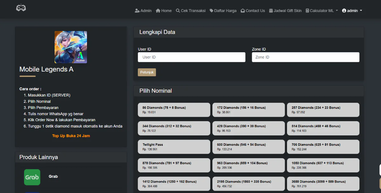Click the 'Masukkan ID (SERVER)' step text
This screenshot has height=193, width=381.
[x=49, y=95]
